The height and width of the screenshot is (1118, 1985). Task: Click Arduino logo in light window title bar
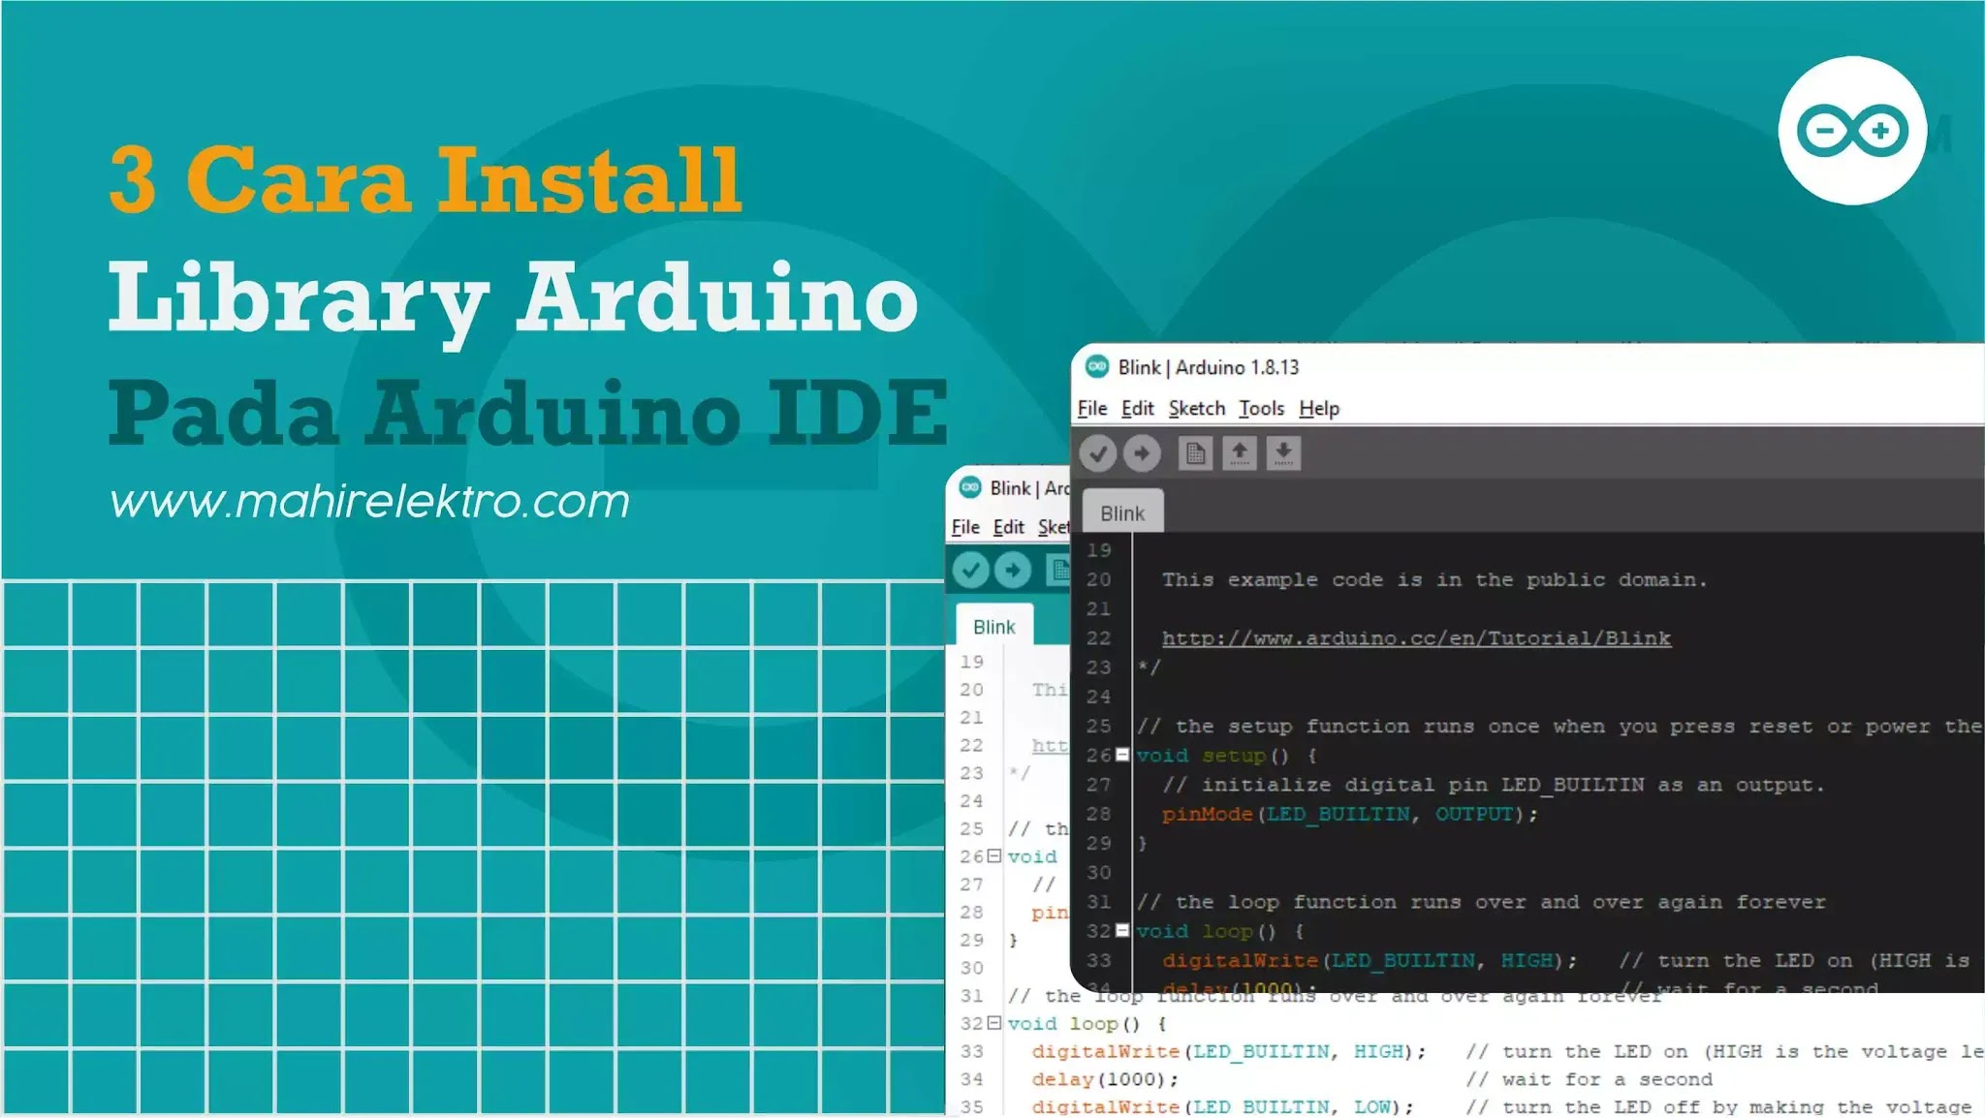(969, 487)
